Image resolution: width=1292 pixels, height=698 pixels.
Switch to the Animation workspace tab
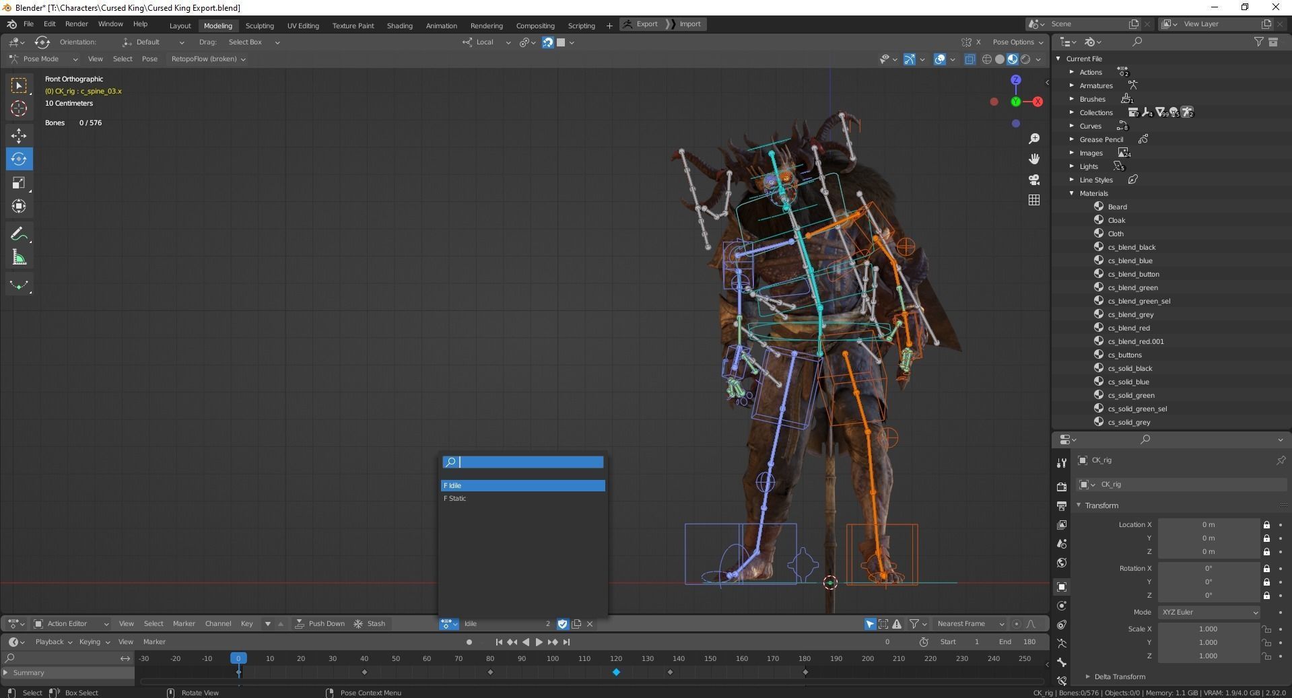coord(441,26)
